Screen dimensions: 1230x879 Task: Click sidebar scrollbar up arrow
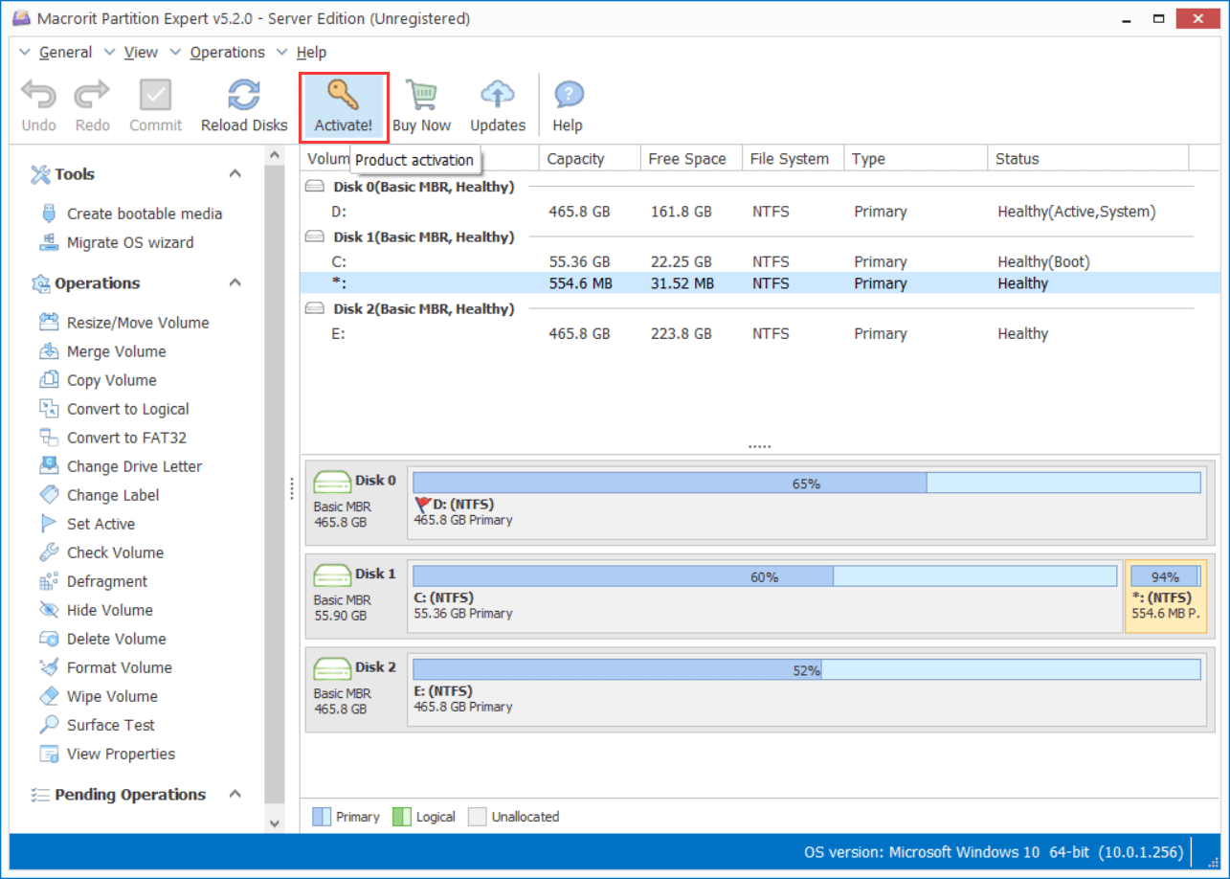pos(275,154)
